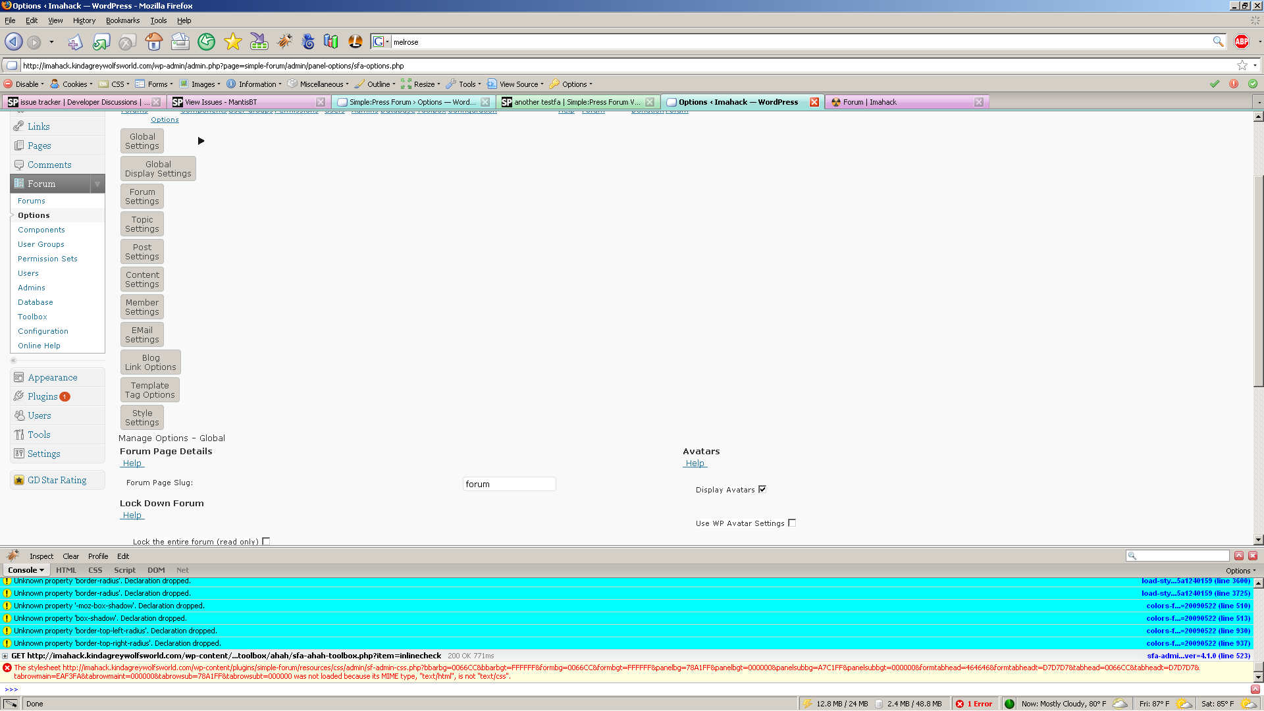Open the CSS dropdown in developer toolbar
Viewport: 1264px width, 711px height.
tap(114, 84)
